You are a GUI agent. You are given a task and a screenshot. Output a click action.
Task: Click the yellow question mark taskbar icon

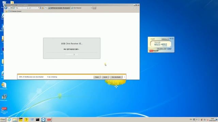26,120
